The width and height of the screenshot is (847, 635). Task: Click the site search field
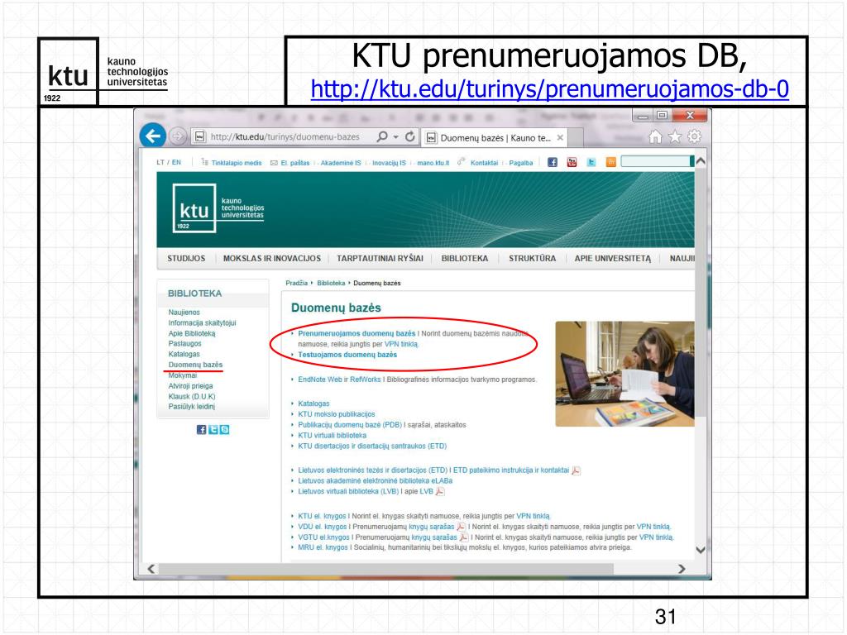coord(655,161)
